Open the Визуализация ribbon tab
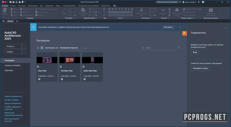This screenshot has width=231, height=127. (33, 6)
